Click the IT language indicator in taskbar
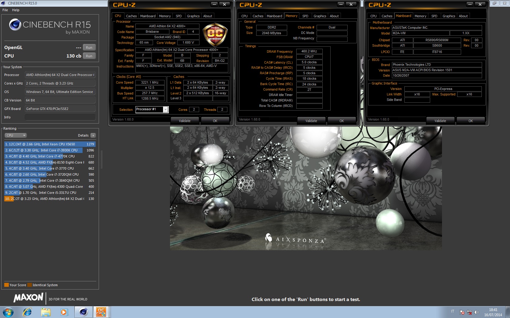The image size is (510, 318). 453,311
